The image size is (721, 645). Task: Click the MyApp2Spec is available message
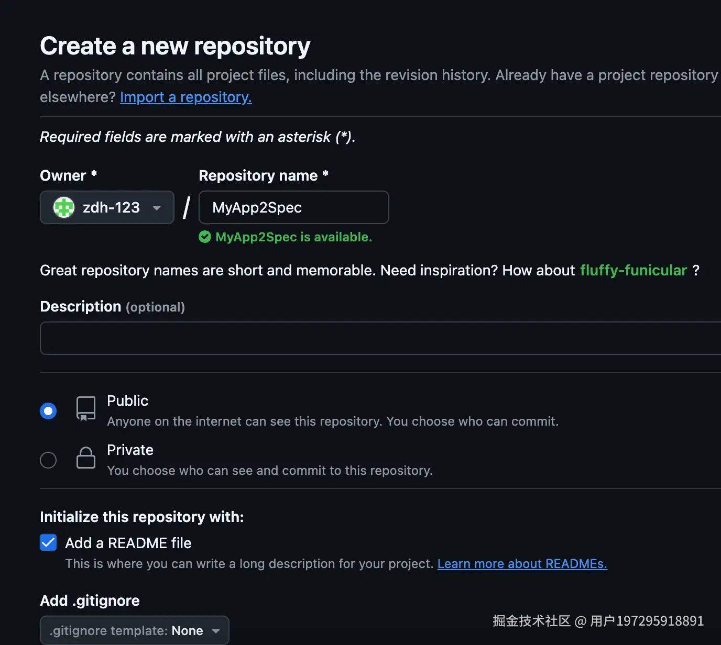293,237
